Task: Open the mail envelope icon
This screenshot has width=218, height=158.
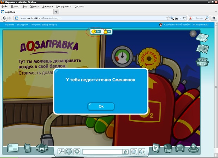Action: point(13,148)
